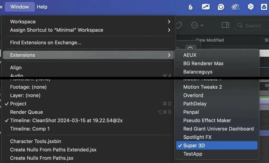Run Create Nulls From Paths.jsx script
The height and width of the screenshot is (163, 269).
click(88, 158)
